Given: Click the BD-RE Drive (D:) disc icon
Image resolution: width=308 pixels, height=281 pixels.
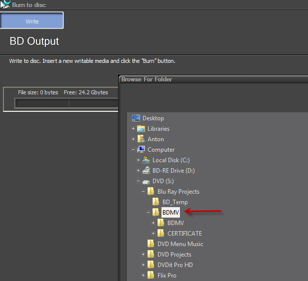Looking at the screenshot, I should point(146,170).
